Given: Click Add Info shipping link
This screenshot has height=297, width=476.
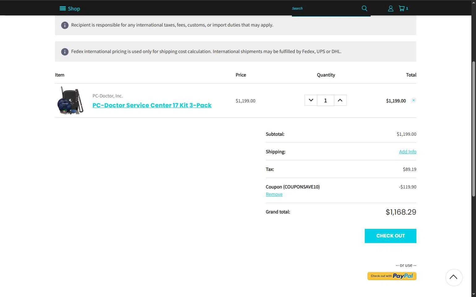Looking at the screenshot, I should point(407,152).
